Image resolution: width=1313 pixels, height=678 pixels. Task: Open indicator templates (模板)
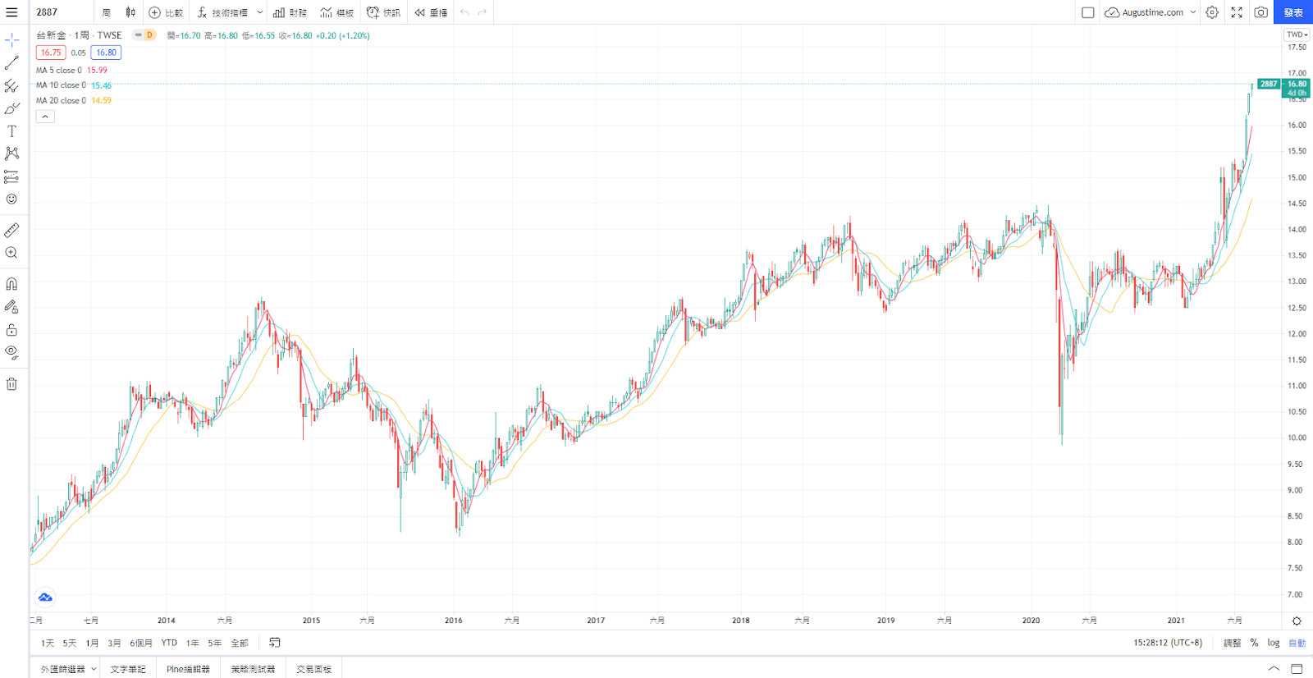coord(337,12)
